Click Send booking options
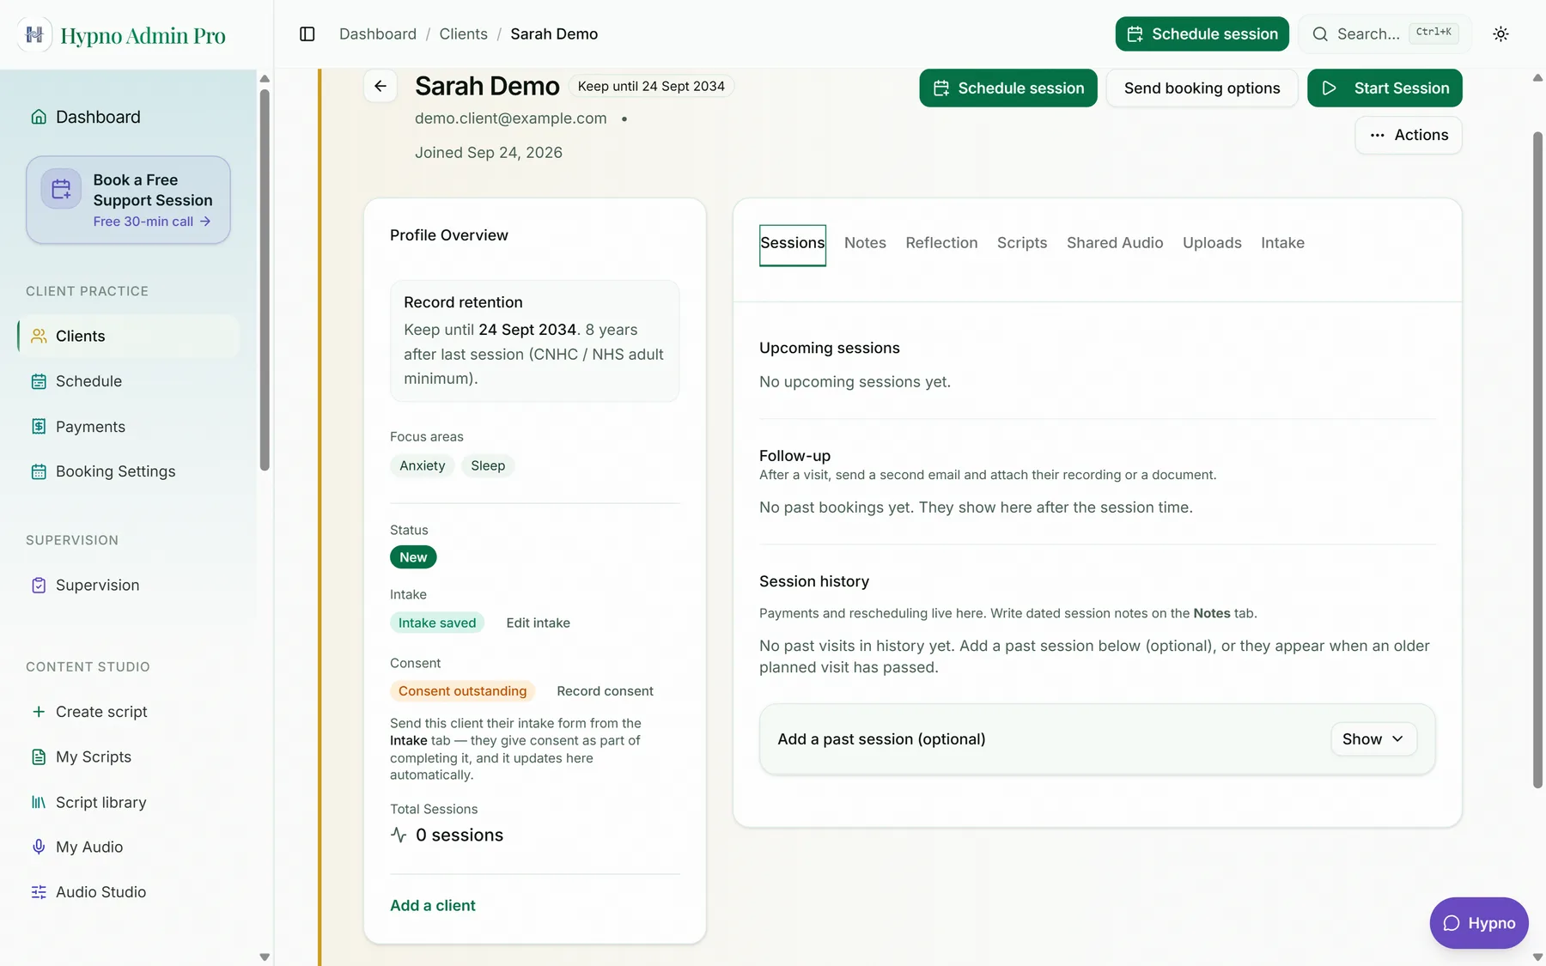Image resolution: width=1546 pixels, height=966 pixels. point(1202,88)
